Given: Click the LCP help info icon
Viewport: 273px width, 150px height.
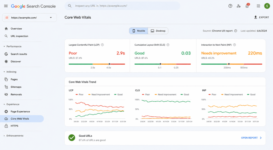Looking at the screenshot, I should click(102, 45).
